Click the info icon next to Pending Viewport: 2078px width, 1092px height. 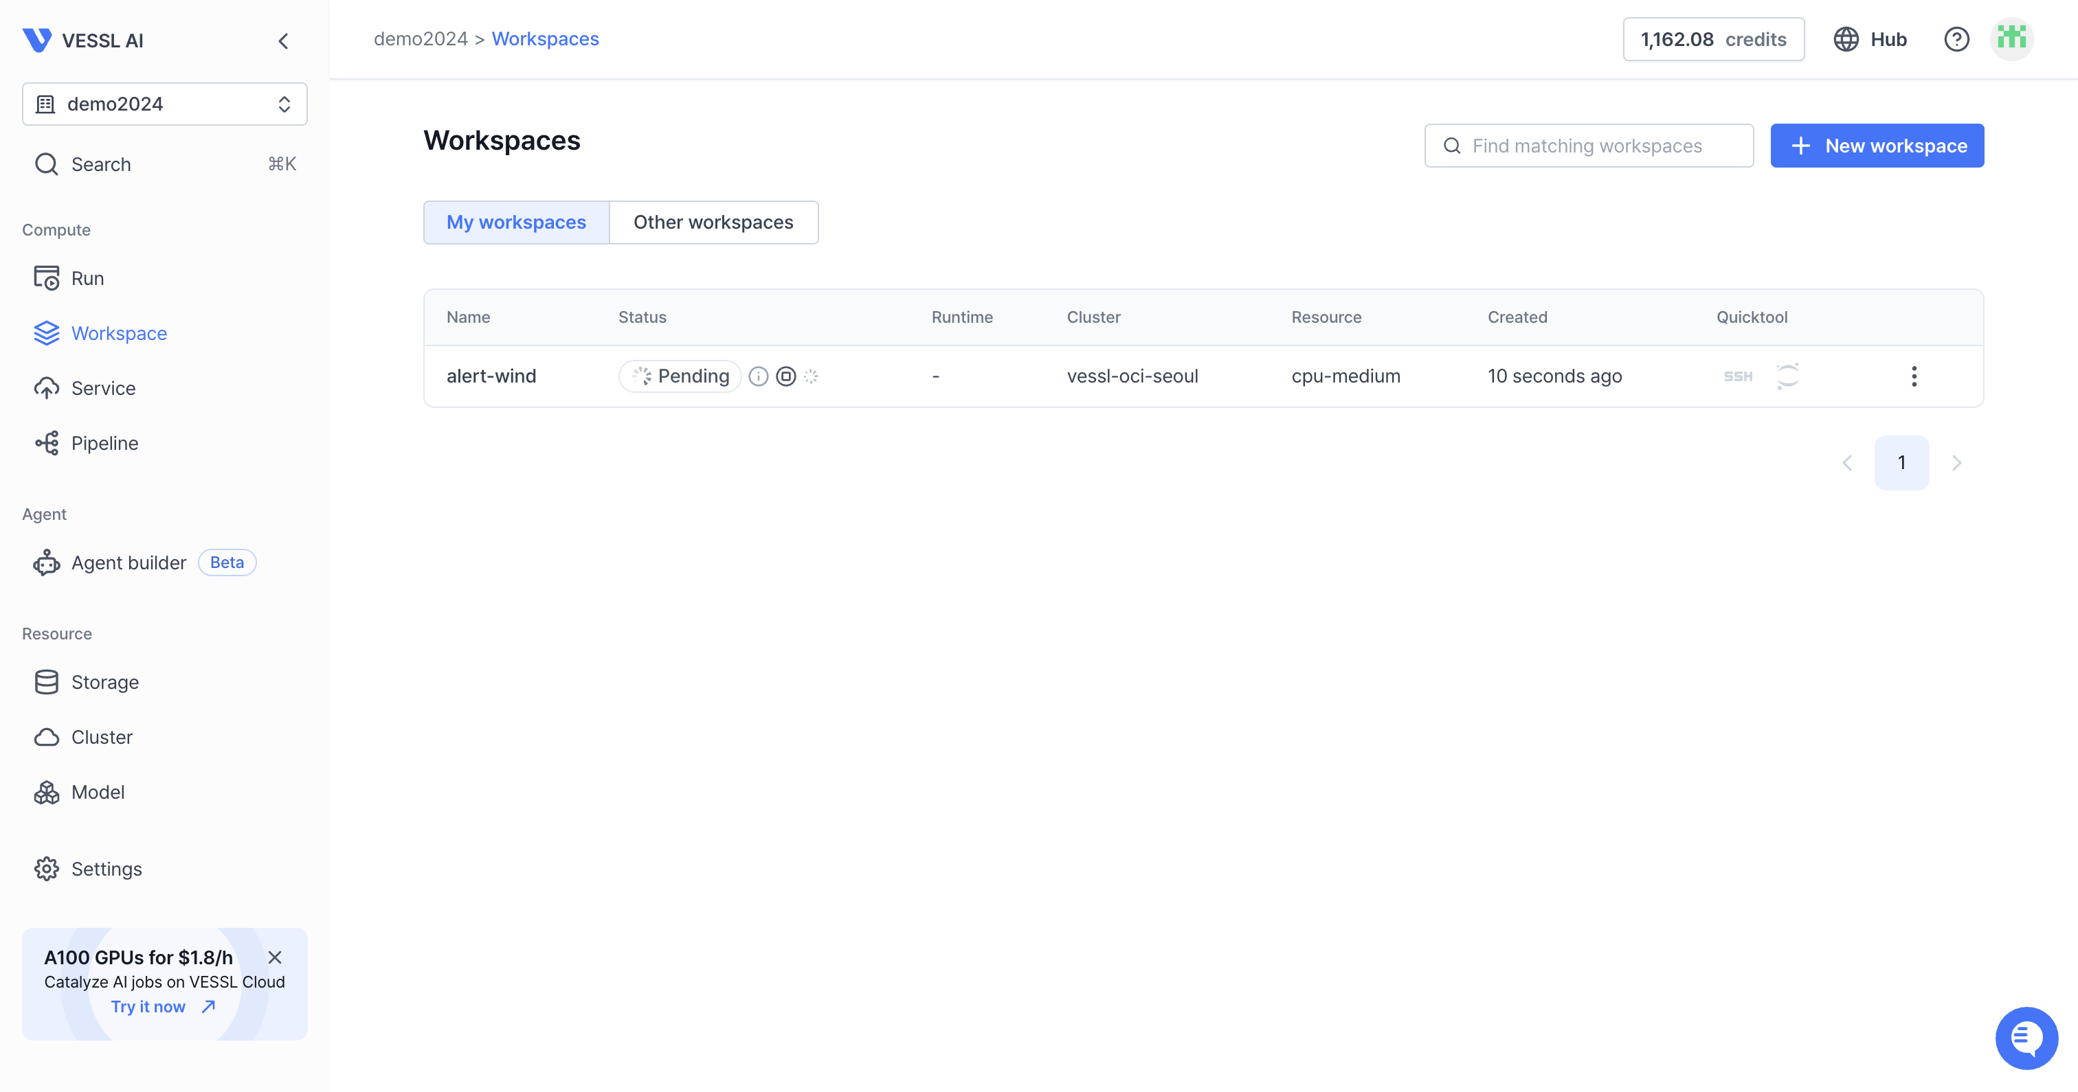pyautogui.click(x=758, y=376)
